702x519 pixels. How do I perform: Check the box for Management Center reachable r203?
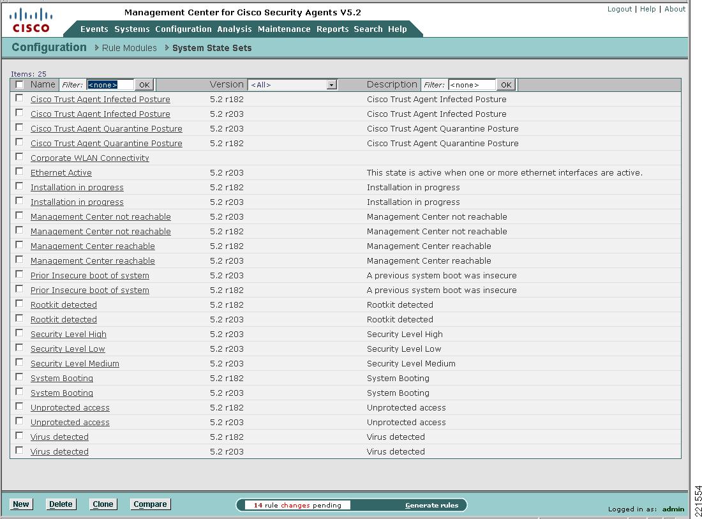(x=19, y=260)
